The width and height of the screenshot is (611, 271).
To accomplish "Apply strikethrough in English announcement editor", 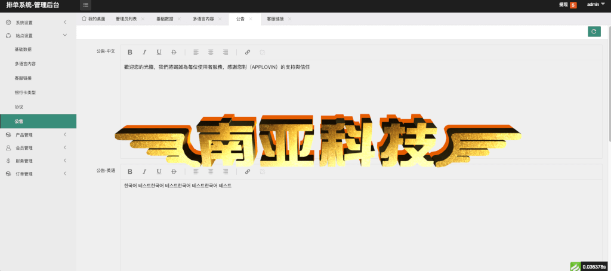I will click(174, 171).
